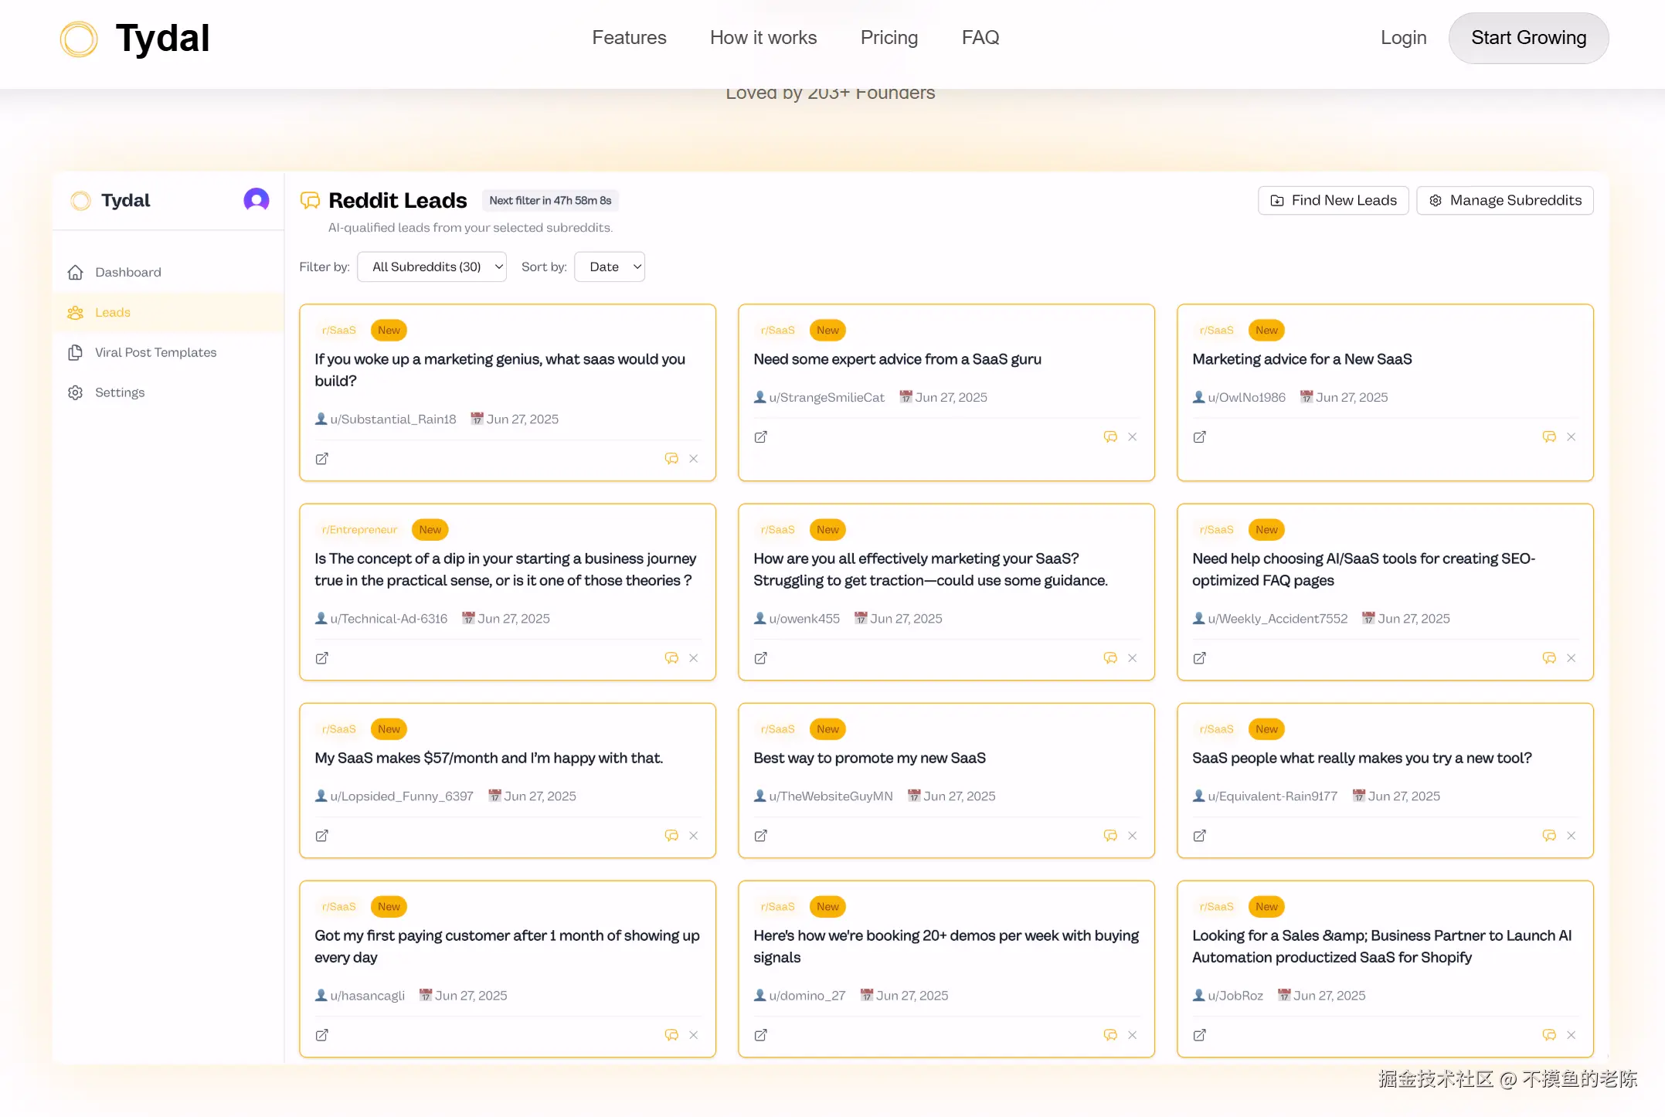Image resolution: width=1665 pixels, height=1117 pixels.
Task: Go to Viral Post Templates section
Action: [155, 352]
